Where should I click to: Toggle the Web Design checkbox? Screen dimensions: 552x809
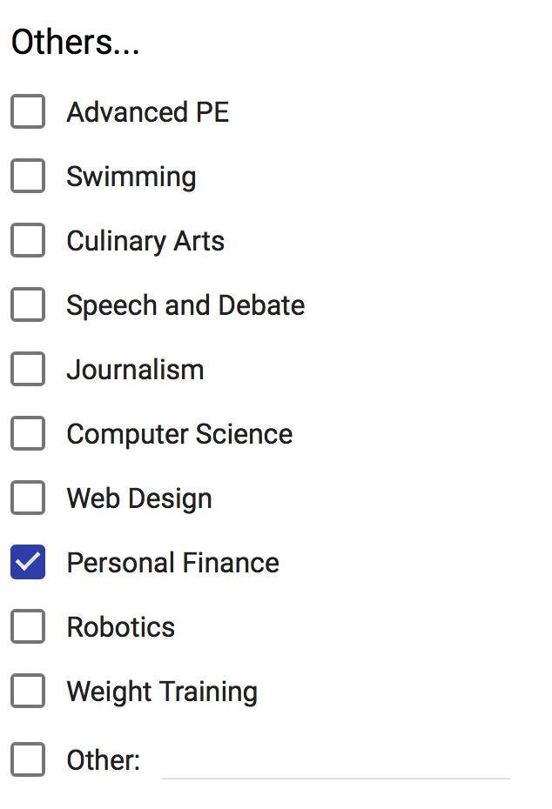[x=28, y=498]
